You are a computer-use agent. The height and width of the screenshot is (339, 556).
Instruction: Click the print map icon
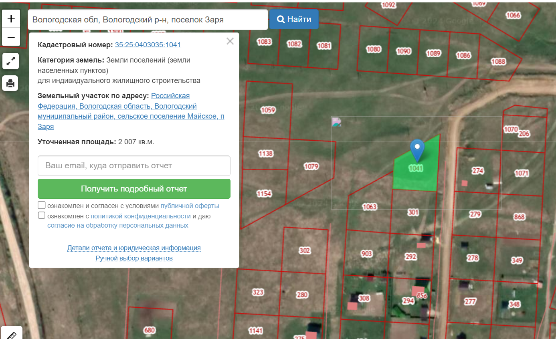click(x=10, y=83)
